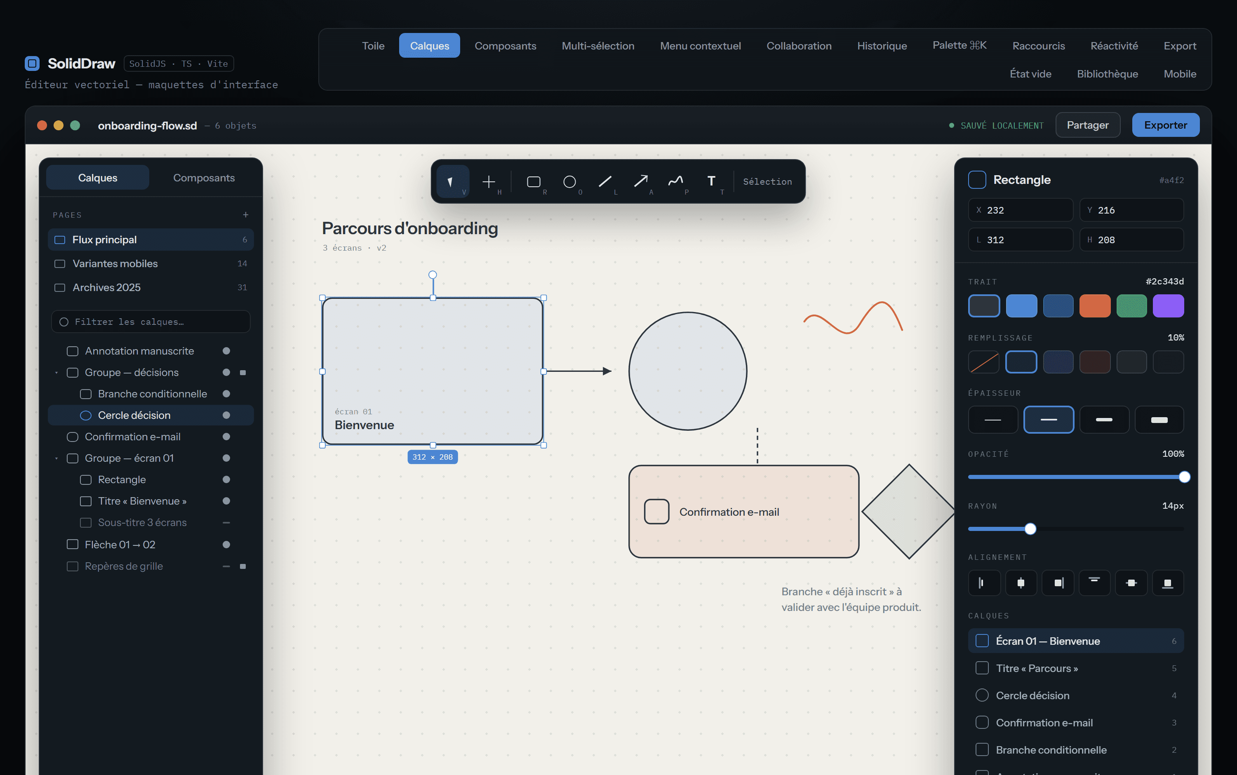The width and height of the screenshot is (1237, 775).
Task: Switch to Composants tab in the left panel
Action: tap(204, 178)
